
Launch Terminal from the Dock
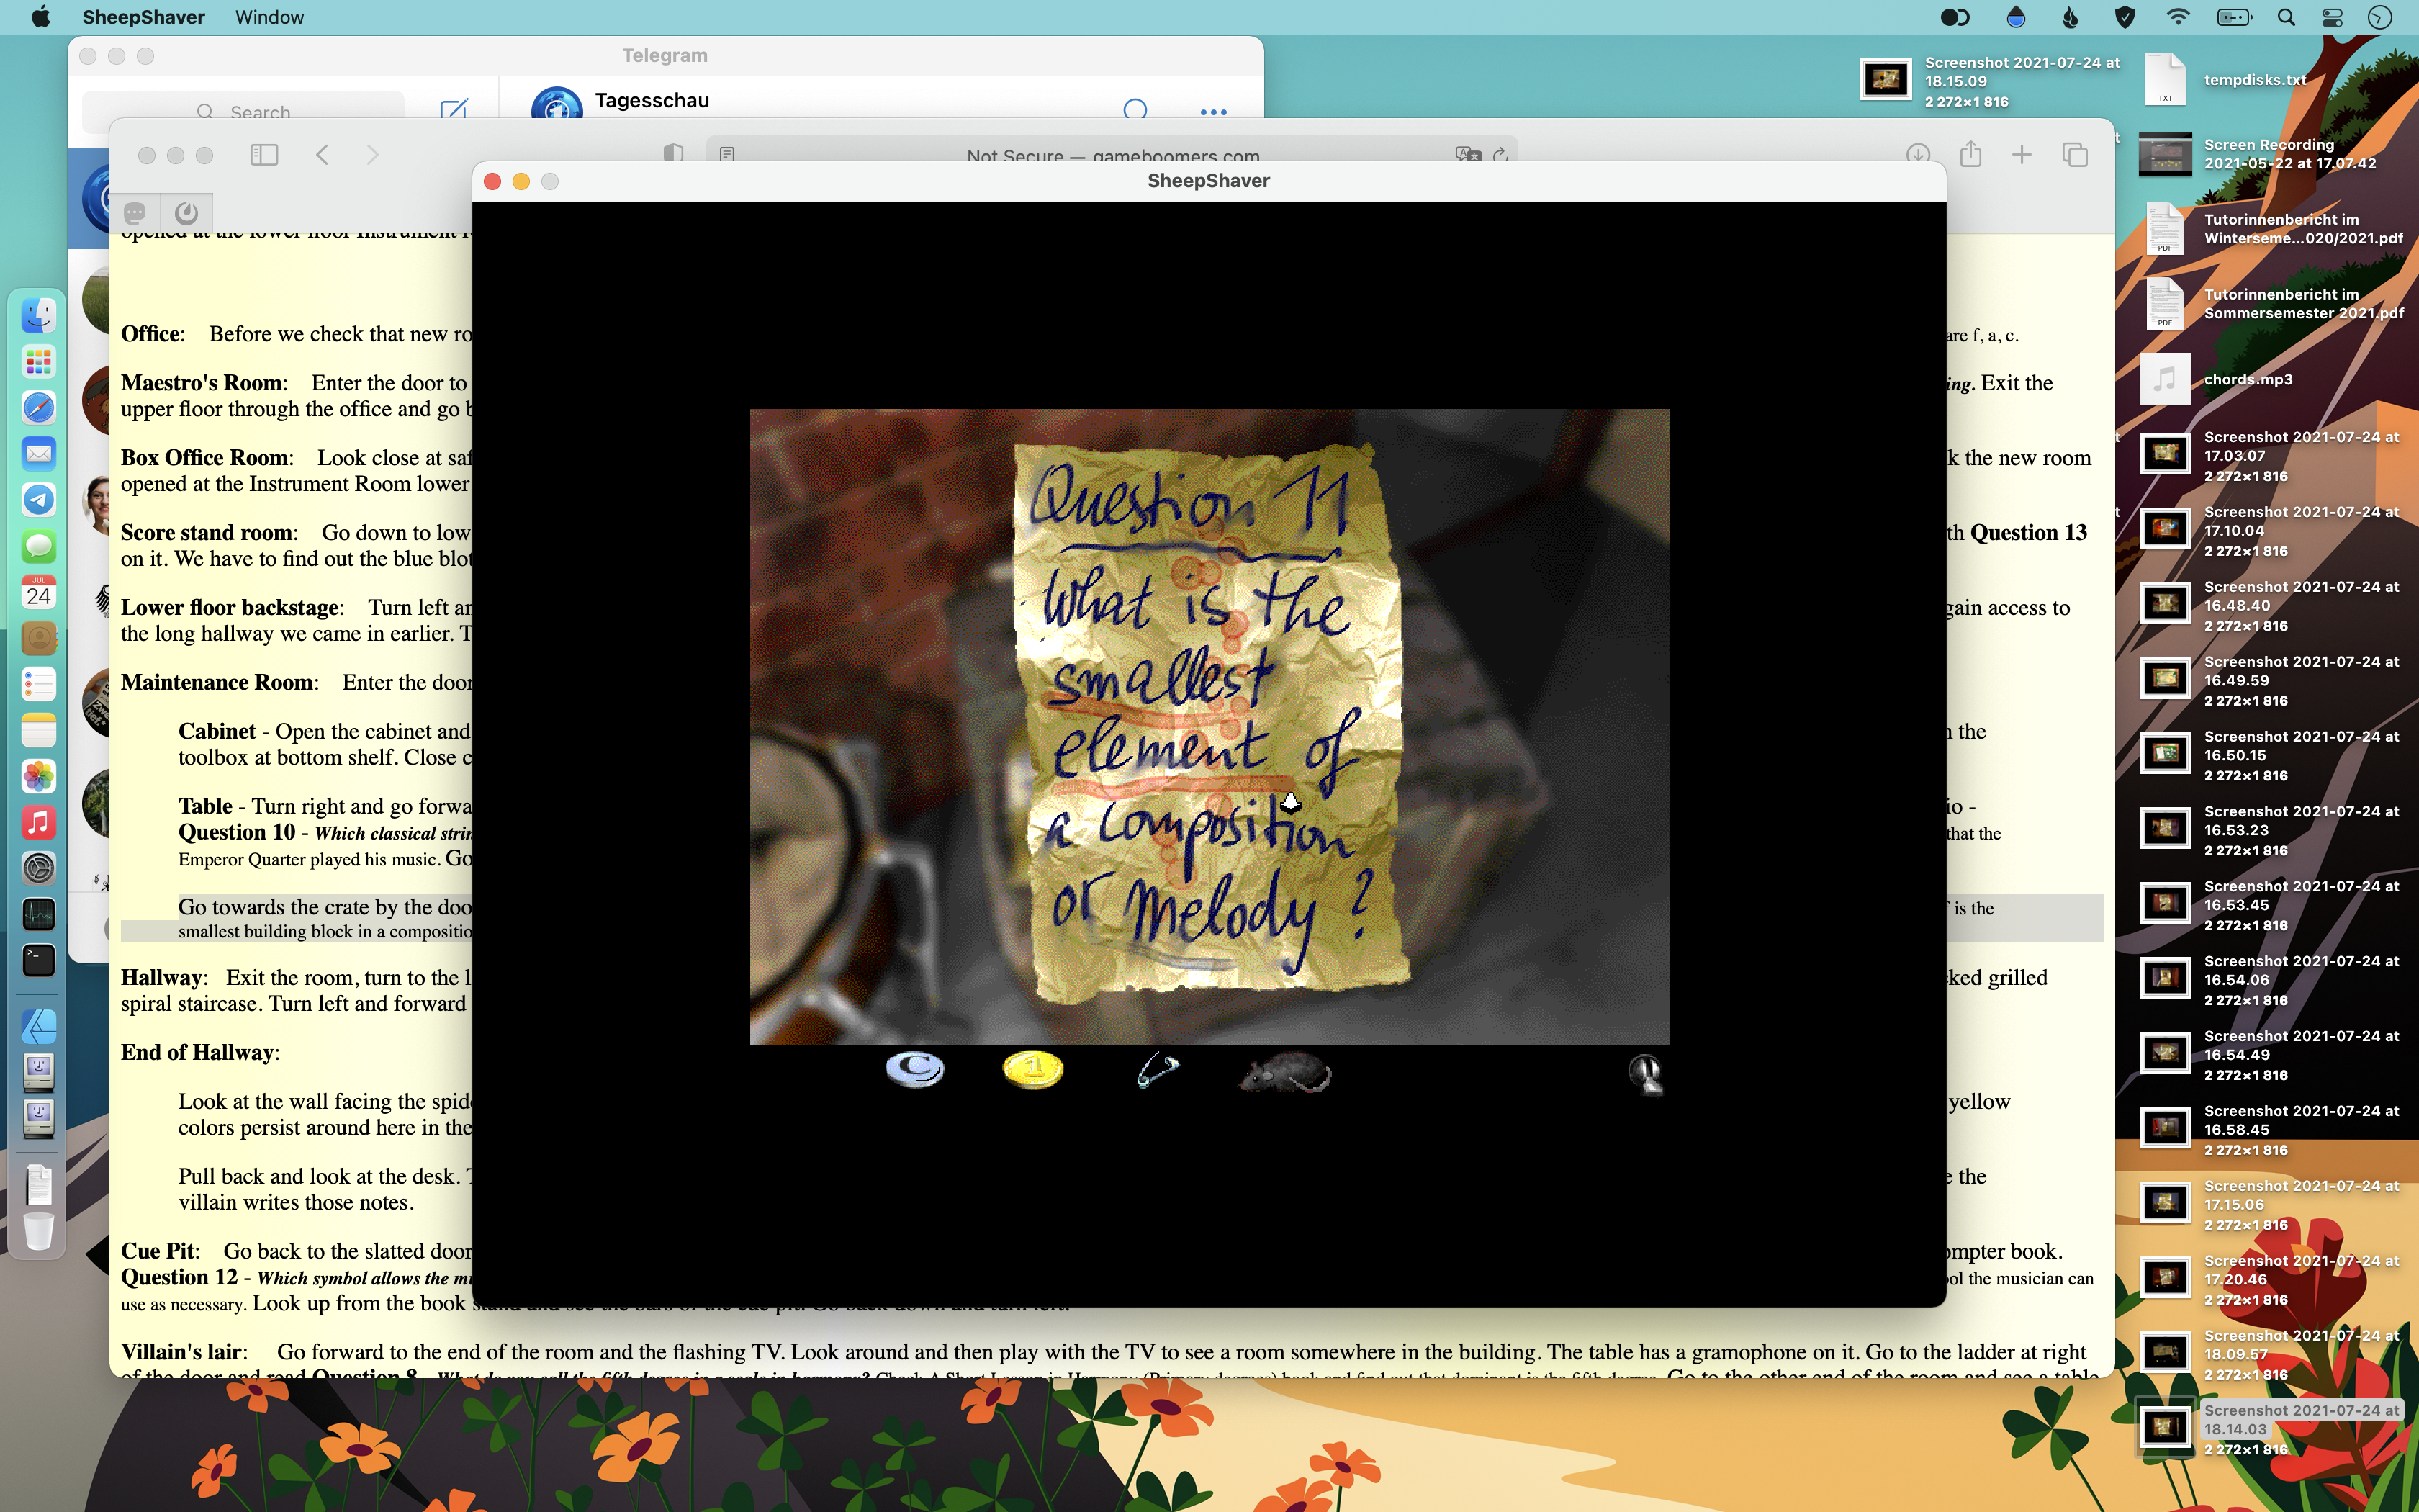click(x=38, y=961)
